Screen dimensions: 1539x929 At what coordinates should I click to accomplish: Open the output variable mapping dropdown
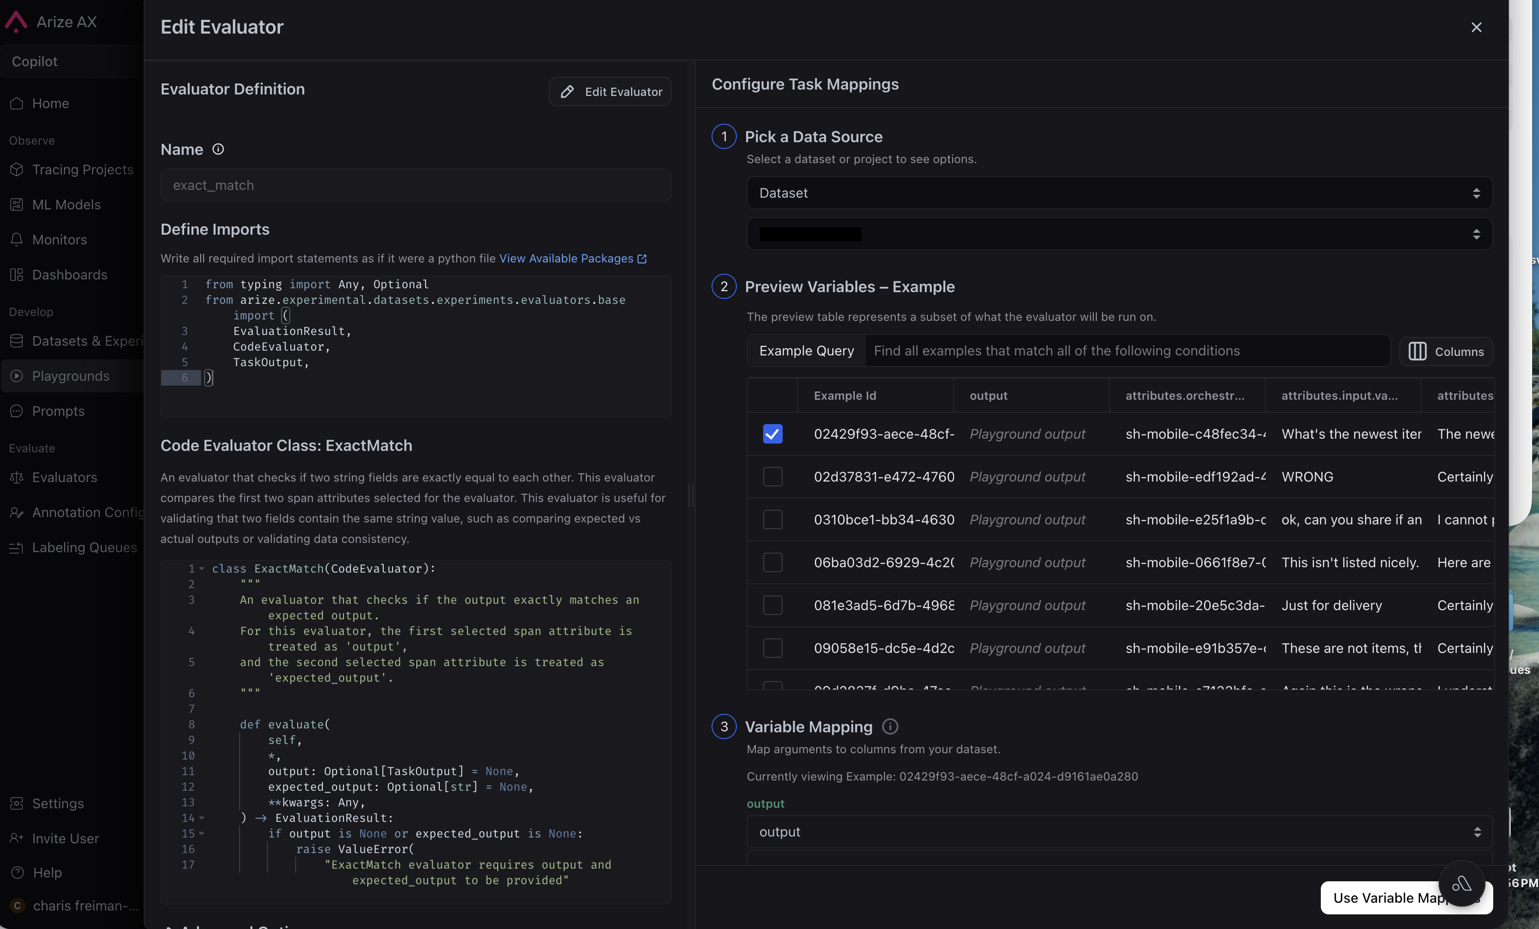pyautogui.click(x=1119, y=832)
